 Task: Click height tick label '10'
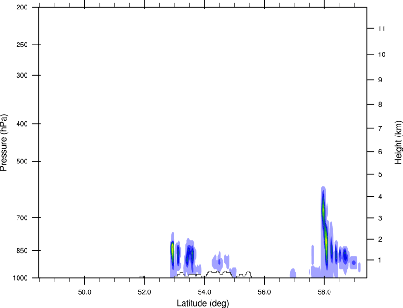click(382, 54)
